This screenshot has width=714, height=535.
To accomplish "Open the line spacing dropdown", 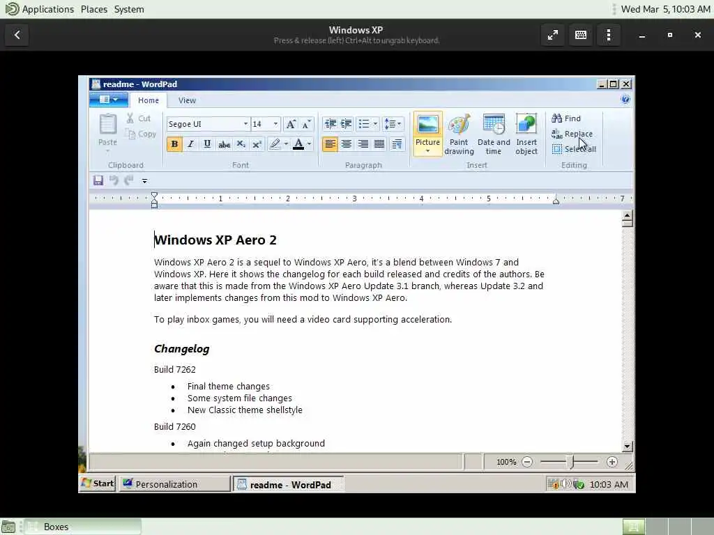I will 393,124.
